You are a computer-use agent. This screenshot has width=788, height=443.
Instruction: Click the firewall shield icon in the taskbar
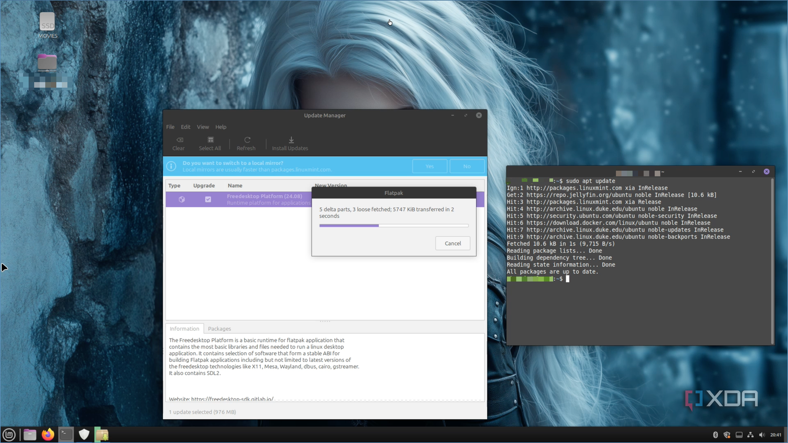(x=84, y=434)
